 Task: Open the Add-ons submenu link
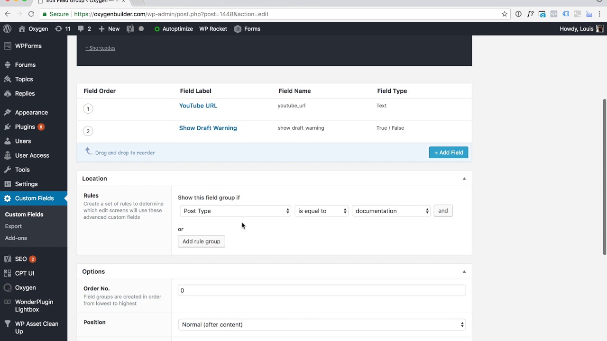(16, 238)
